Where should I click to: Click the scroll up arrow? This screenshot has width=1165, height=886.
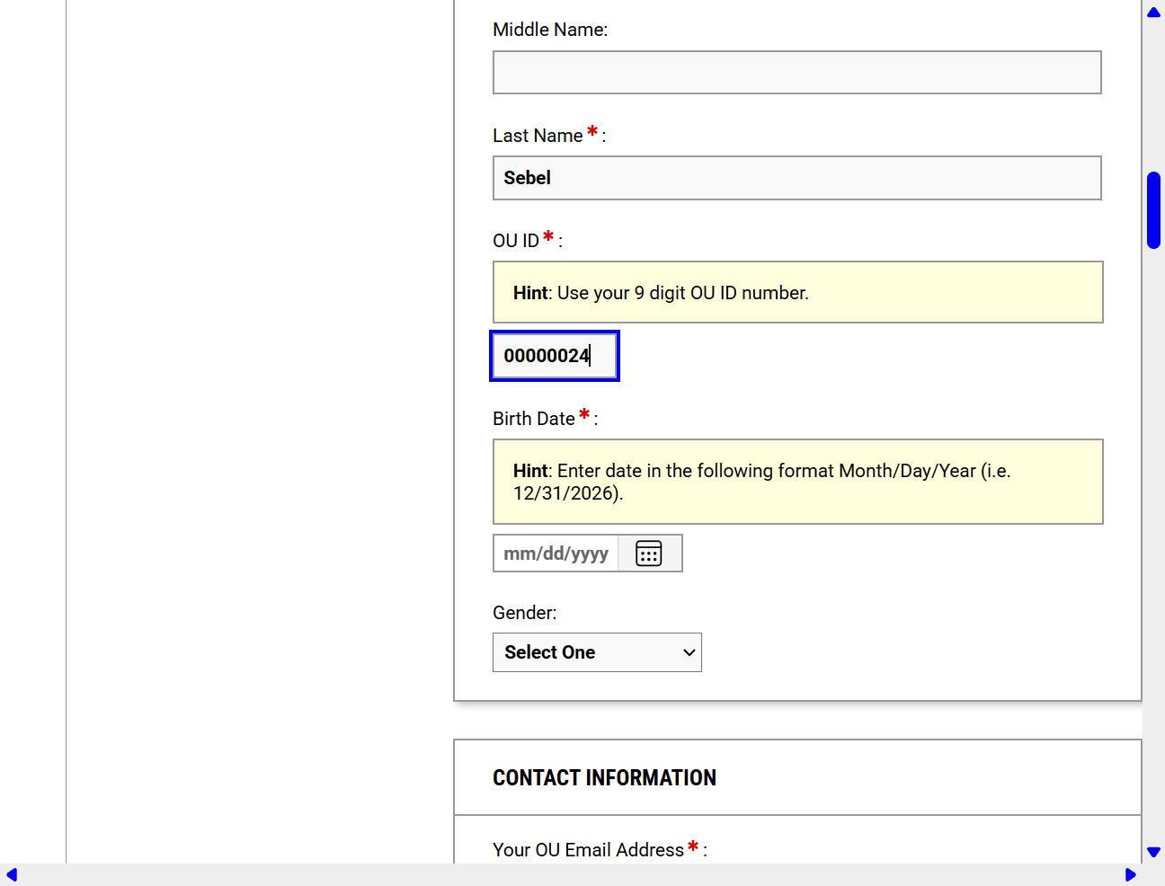[x=1154, y=12]
